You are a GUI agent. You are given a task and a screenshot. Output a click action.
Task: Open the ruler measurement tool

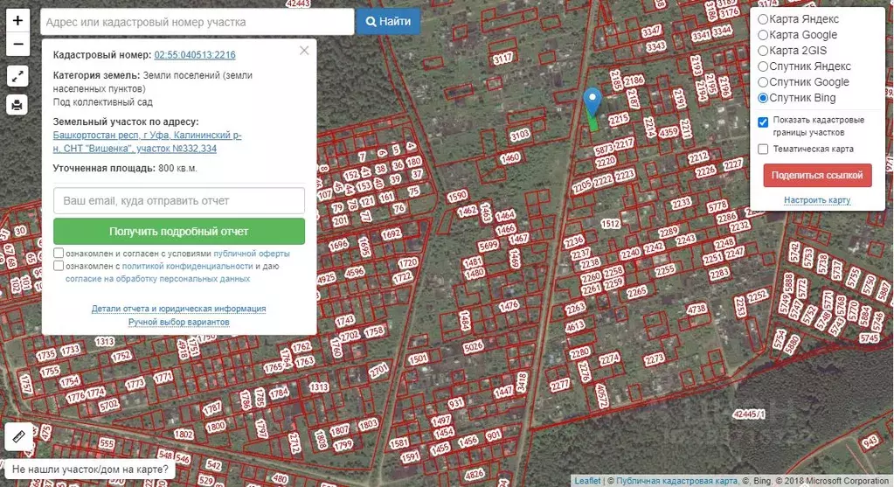(x=18, y=435)
